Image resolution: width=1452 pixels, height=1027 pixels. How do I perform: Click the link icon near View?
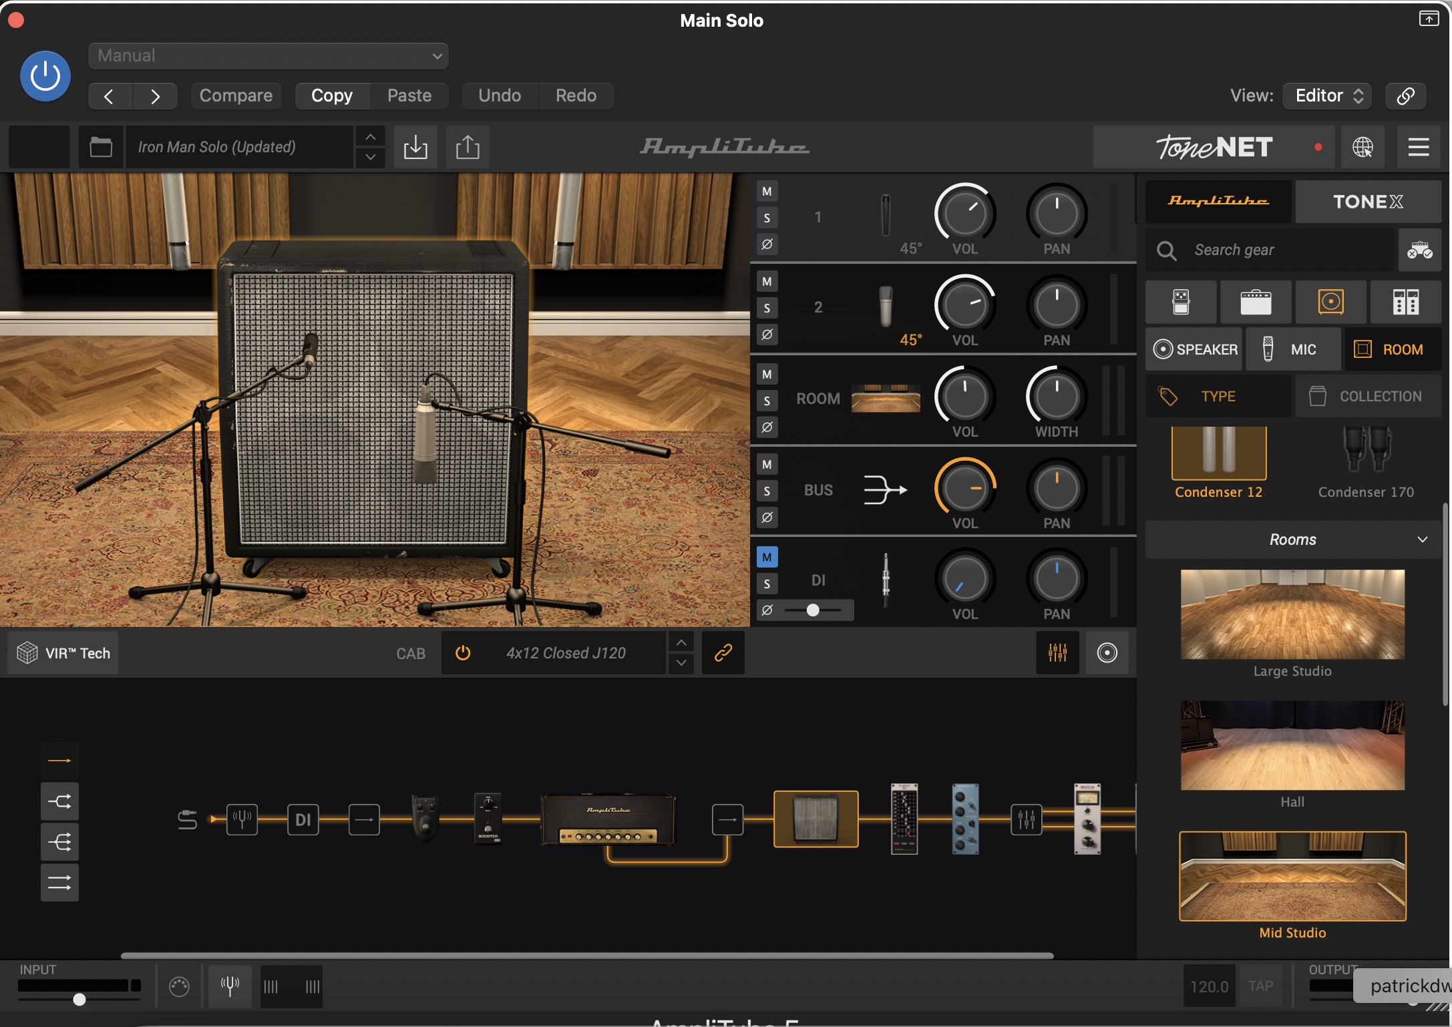1405,95
